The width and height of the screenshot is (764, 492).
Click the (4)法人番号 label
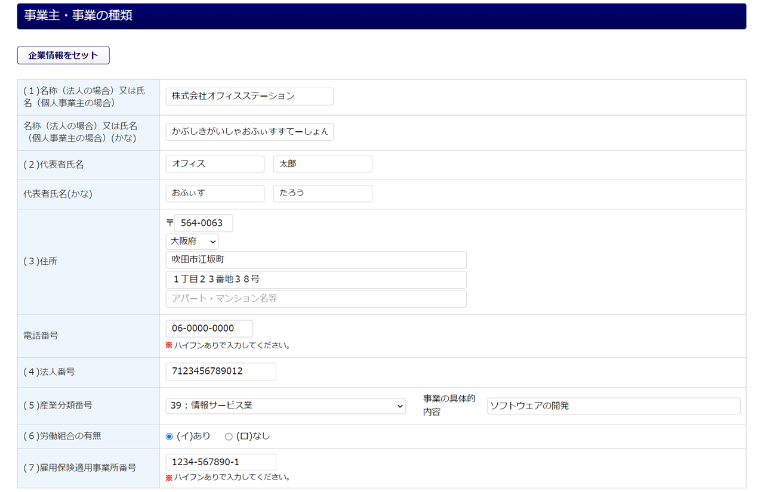[x=49, y=372]
